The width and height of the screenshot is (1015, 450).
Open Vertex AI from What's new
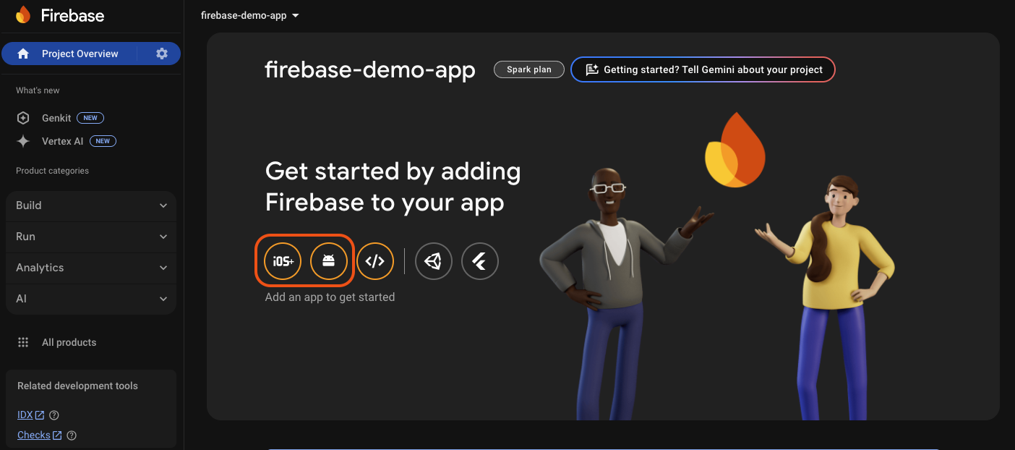coord(62,141)
